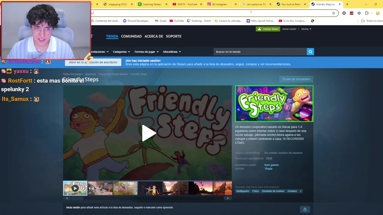Expand the Categorías dropdown menu
This screenshot has width=383, height=215.
[x=121, y=52]
